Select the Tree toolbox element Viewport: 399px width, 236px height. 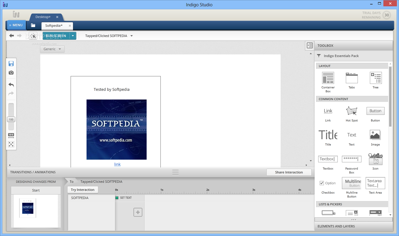point(376,80)
